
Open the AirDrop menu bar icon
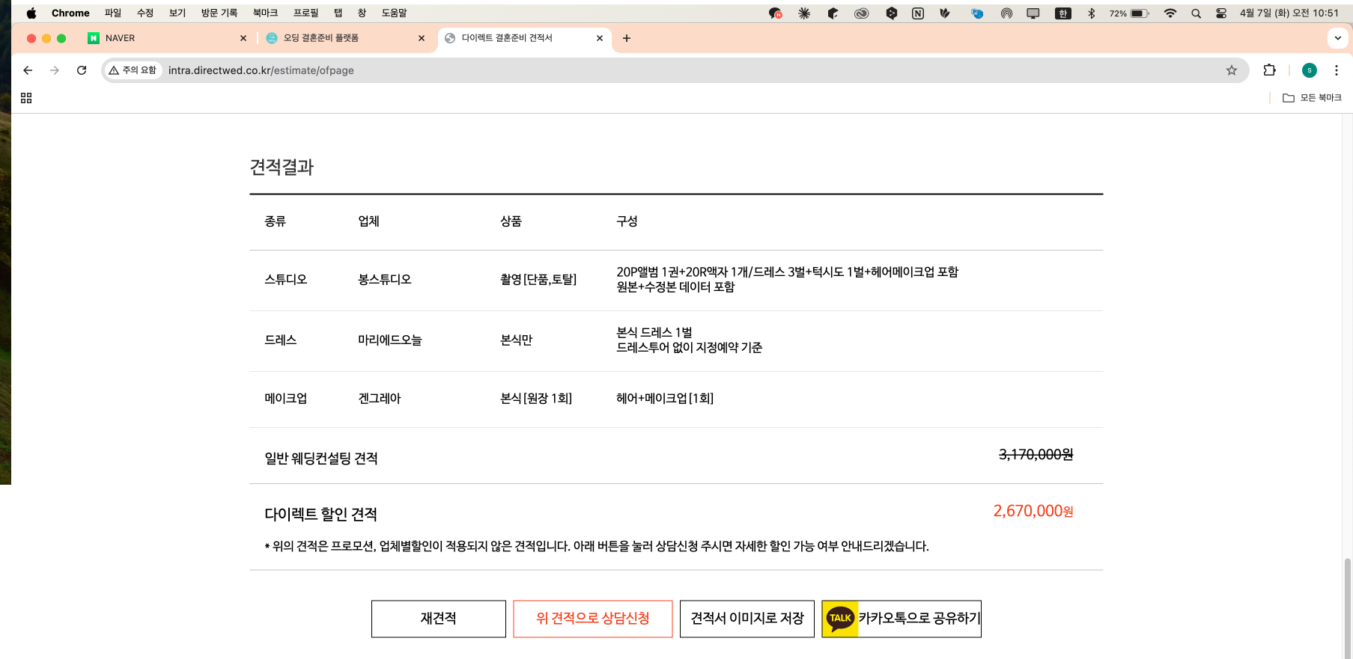[1006, 13]
